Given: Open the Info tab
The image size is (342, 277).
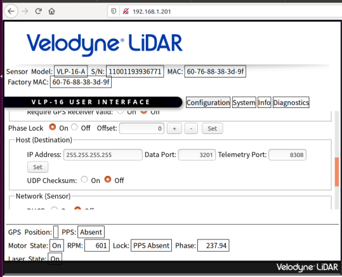Looking at the screenshot, I should [264, 102].
